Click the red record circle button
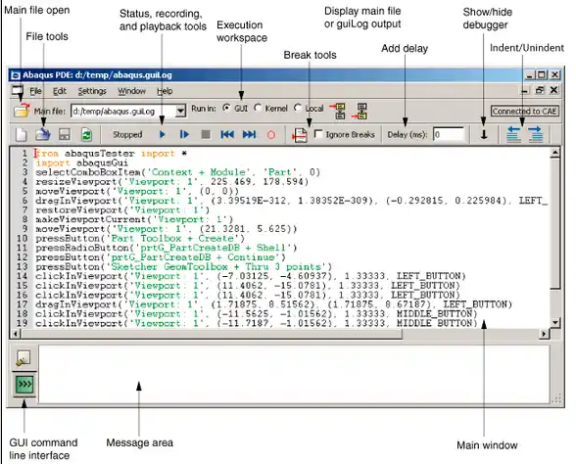 click(271, 135)
